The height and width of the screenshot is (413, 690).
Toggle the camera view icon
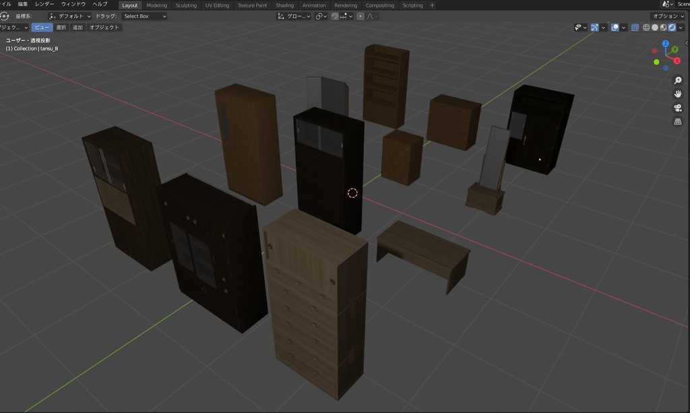click(678, 108)
